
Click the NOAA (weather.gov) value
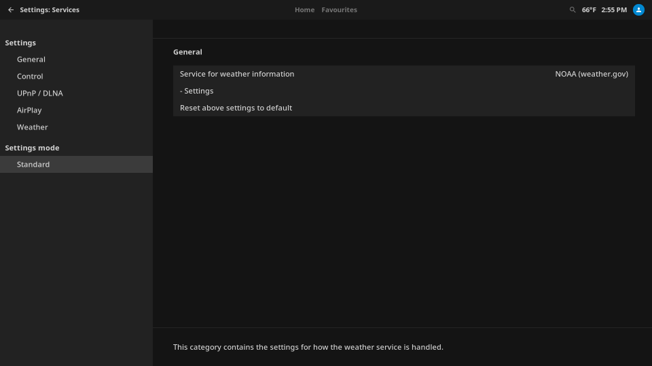(x=591, y=74)
